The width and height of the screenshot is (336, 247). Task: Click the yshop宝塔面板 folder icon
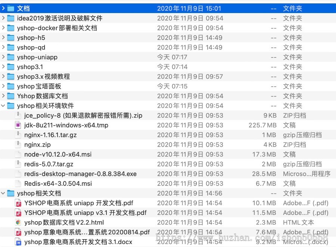11,86
